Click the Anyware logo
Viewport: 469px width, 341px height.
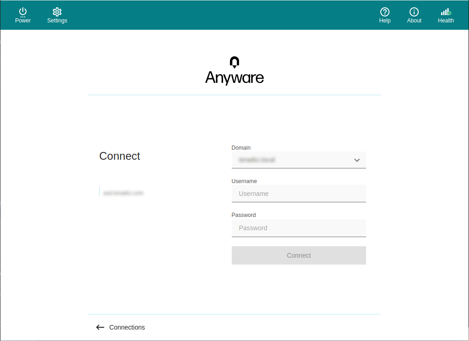(234, 70)
